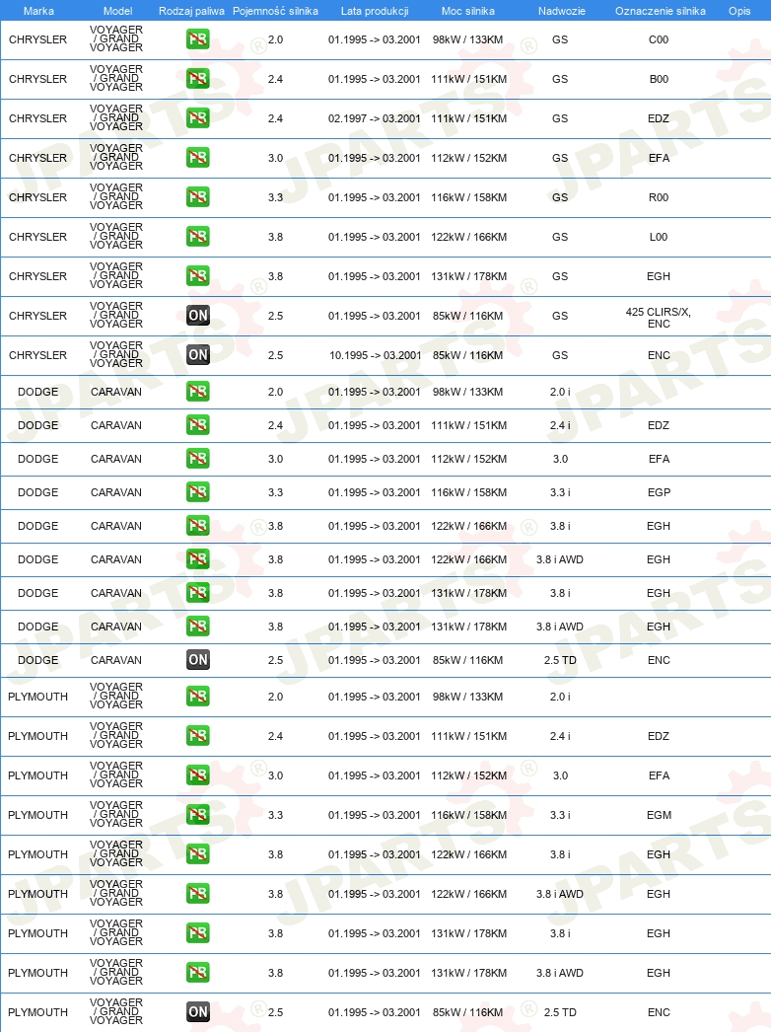771x1032 pixels.
Task: Click ON diesel icon in Plymouth 2.5 TD row
Action: [198, 1012]
